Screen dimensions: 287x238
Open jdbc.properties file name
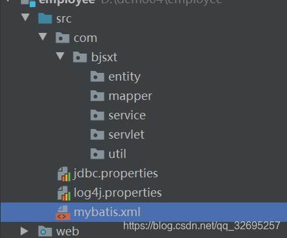[115, 174]
